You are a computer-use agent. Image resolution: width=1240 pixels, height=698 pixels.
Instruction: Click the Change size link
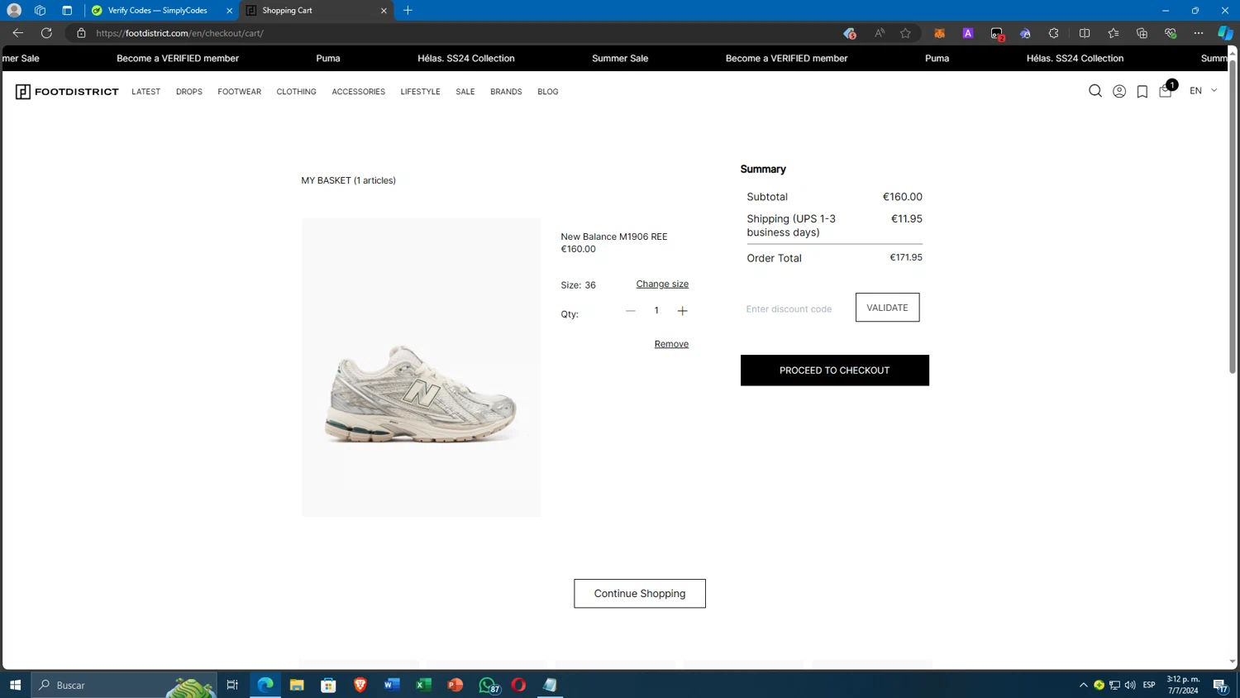[662, 284]
